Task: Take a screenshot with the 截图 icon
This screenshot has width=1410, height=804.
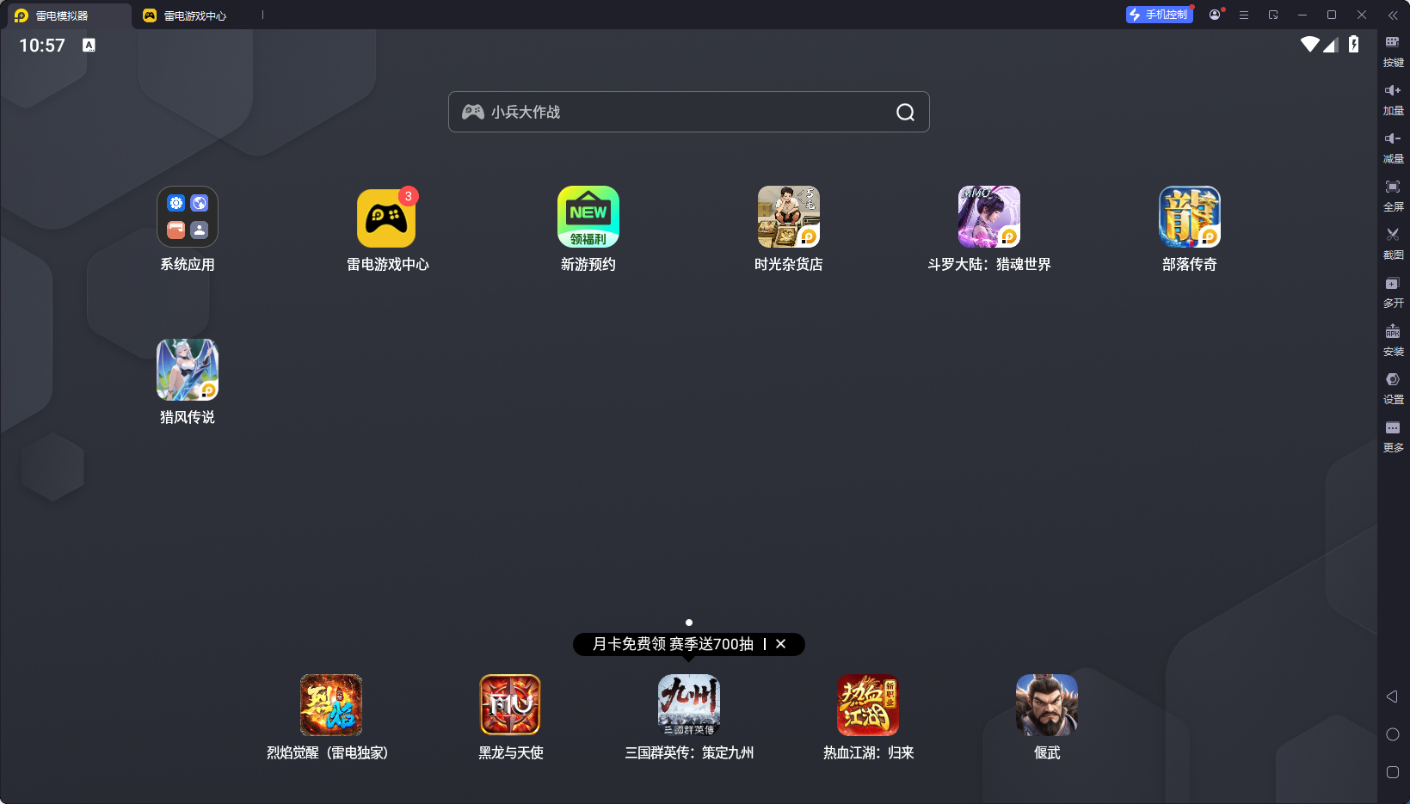Action: click(x=1393, y=243)
